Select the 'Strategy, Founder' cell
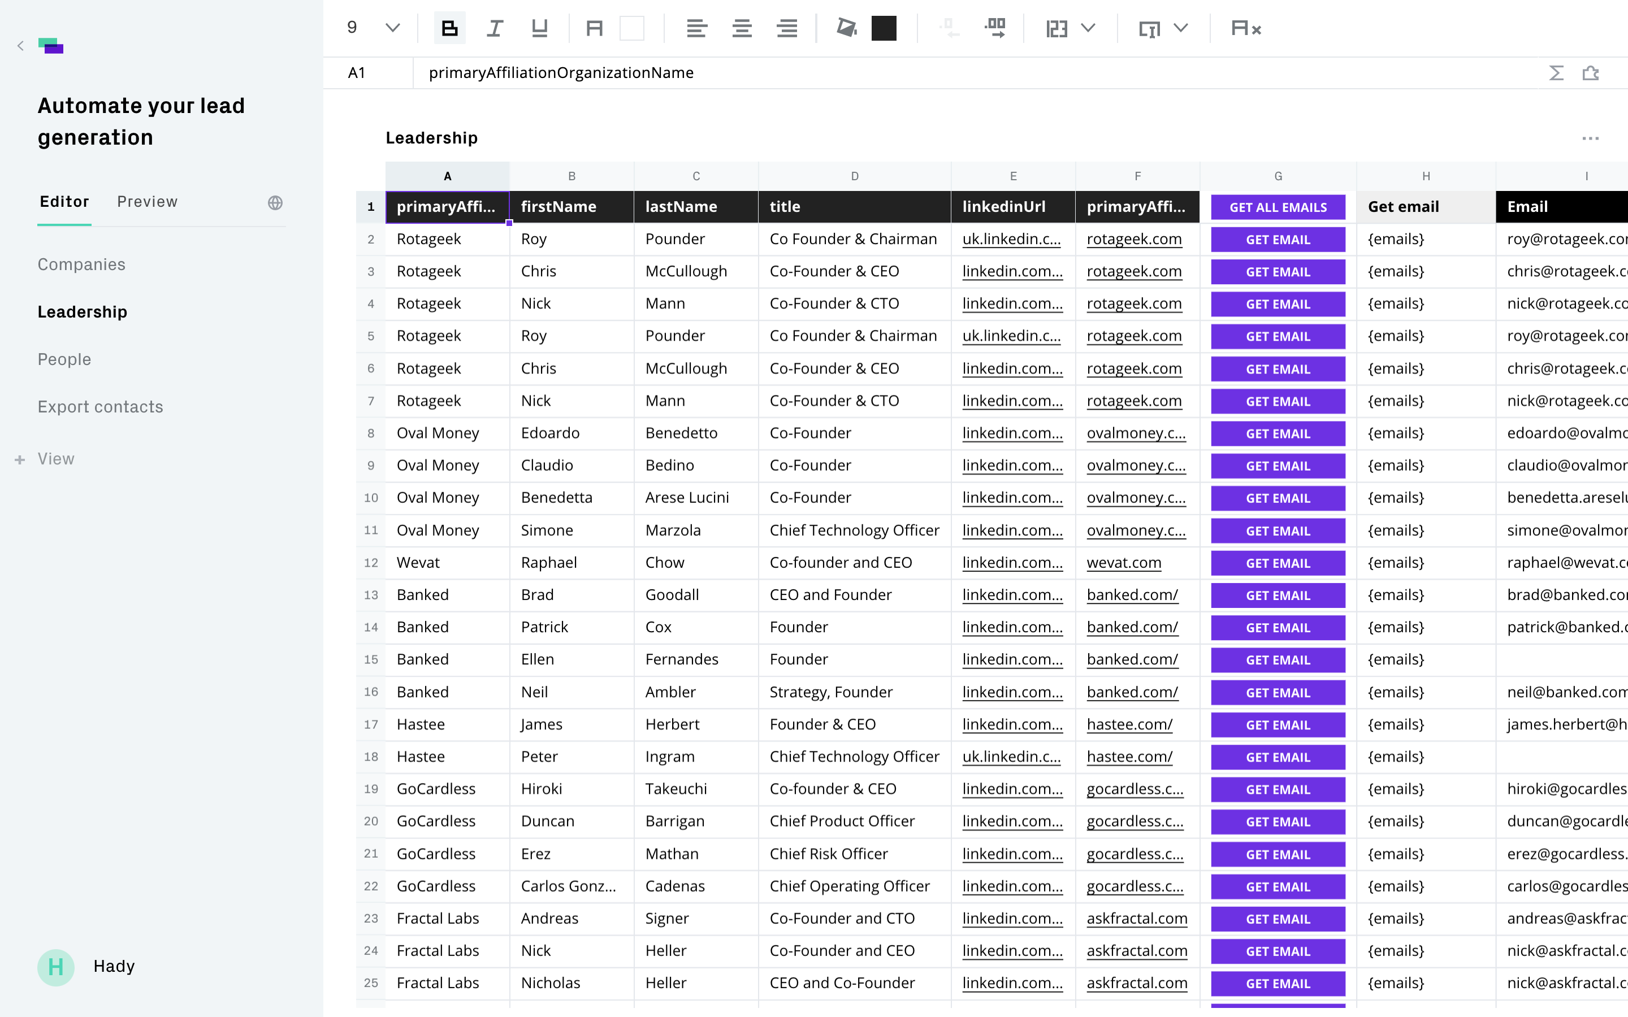This screenshot has width=1628, height=1017. click(854, 692)
